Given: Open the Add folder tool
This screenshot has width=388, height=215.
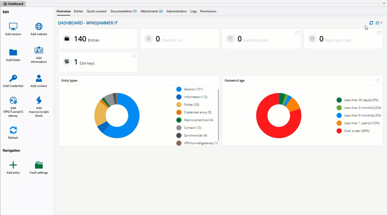Looking at the screenshot, I should click(13, 52).
